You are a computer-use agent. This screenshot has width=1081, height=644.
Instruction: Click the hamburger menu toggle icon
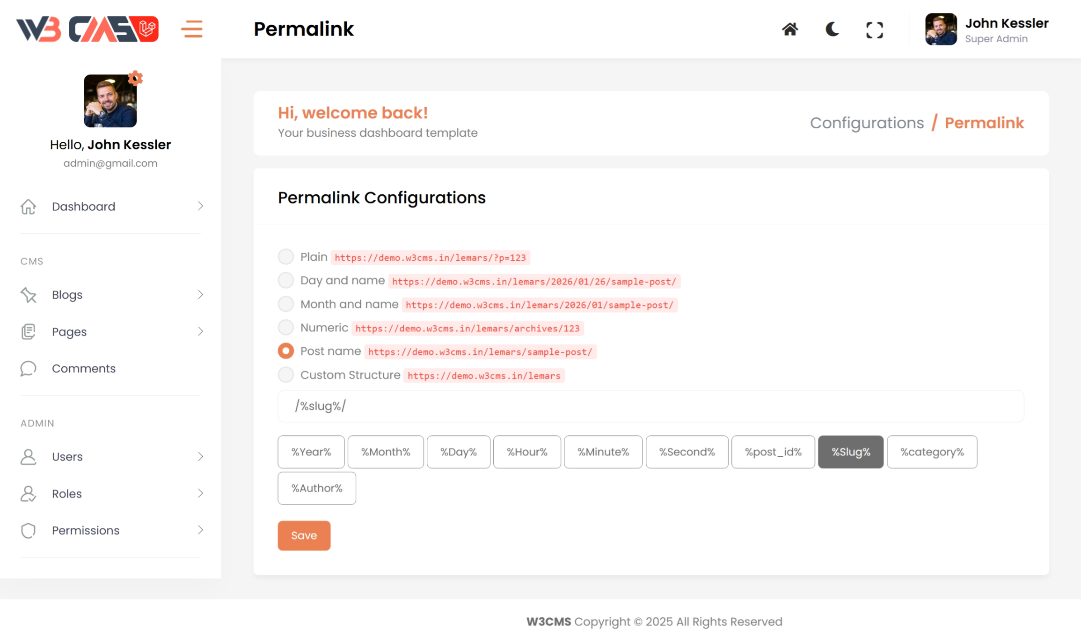click(192, 29)
